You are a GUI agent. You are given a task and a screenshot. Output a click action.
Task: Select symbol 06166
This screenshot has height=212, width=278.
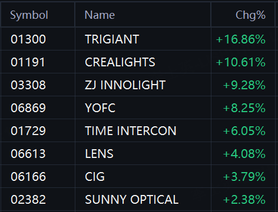(x=28, y=177)
